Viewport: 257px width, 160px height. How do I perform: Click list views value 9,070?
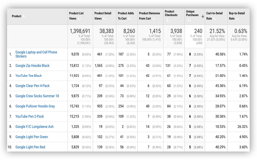coord(75,54)
